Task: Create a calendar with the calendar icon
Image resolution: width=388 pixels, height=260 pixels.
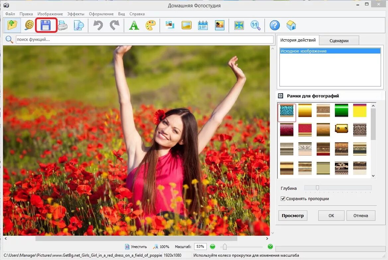Action: [203, 25]
